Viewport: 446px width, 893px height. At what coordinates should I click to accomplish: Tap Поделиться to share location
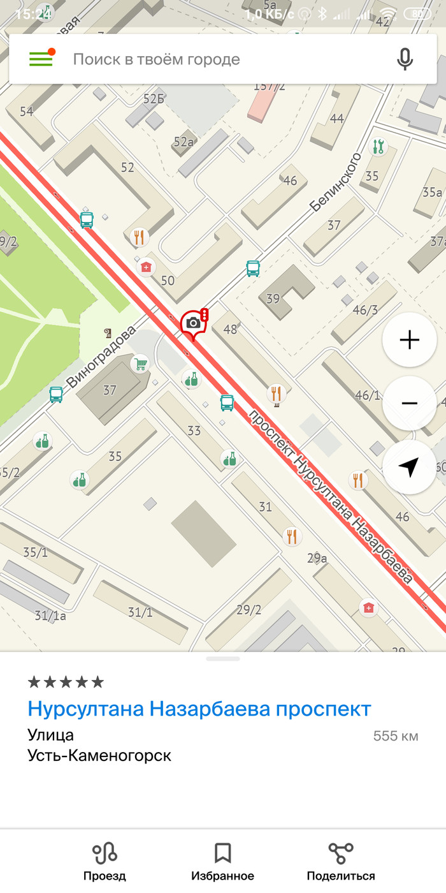341,861
